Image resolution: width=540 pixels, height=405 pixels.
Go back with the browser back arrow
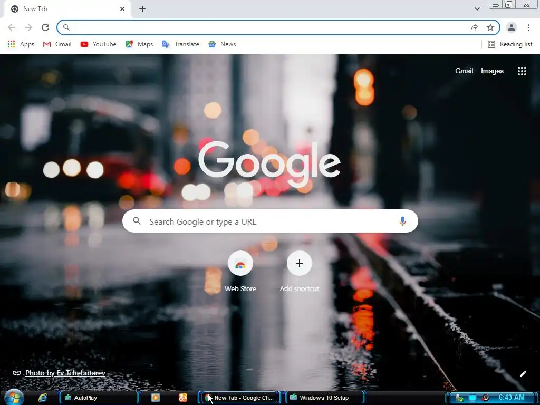pos(12,27)
